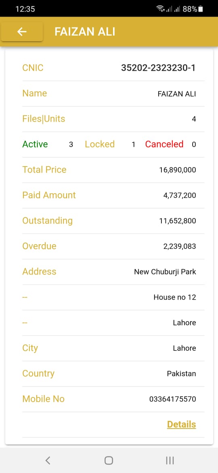Open Android recent apps button
This screenshot has height=473, width=218.
point(170,460)
